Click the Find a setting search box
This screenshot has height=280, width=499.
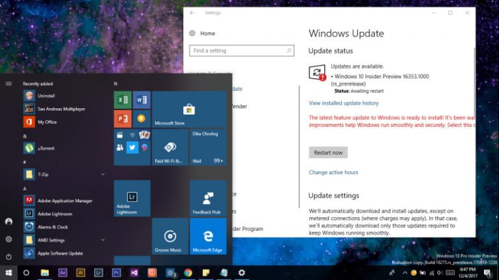click(242, 51)
